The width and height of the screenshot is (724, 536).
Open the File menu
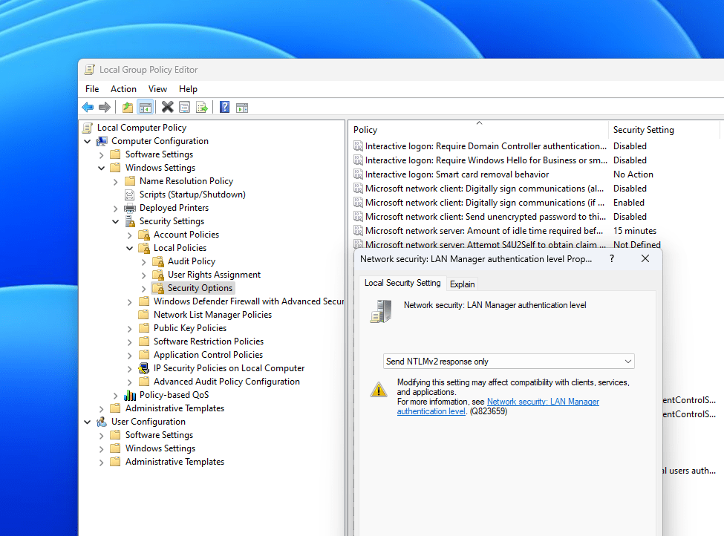(x=92, y=88)
